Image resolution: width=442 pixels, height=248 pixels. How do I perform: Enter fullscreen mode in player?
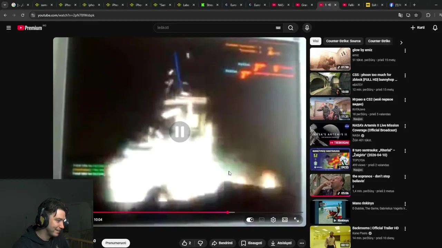[296, 220]
